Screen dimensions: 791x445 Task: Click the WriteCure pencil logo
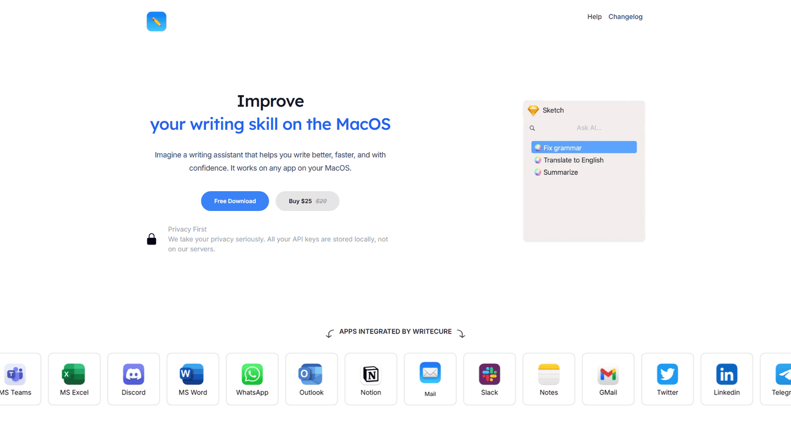point(157,21)
